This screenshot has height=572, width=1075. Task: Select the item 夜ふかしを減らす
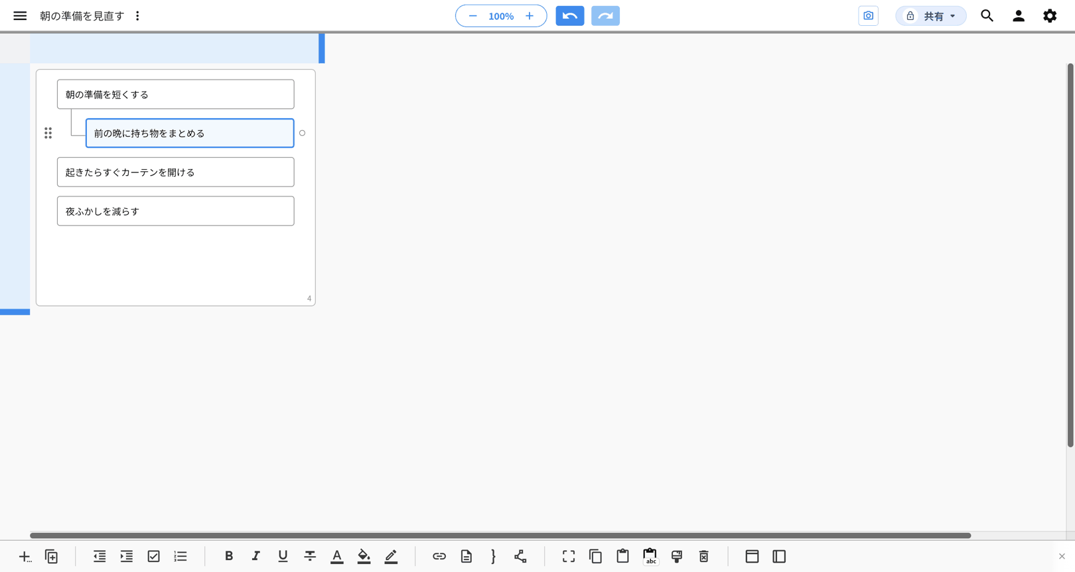pos(176,211)
